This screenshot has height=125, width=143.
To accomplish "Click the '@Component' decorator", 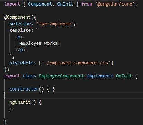I will (x=17, y=17).
